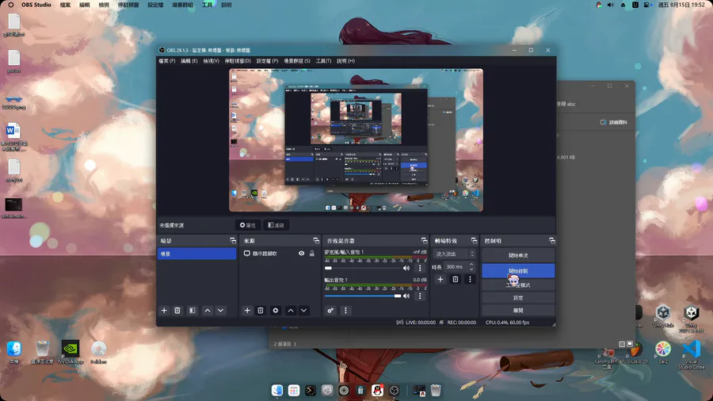The height and width of the screenshot is (401, 713).
Task: Open the Help (H) menu in OBS window
Action: 345,61
